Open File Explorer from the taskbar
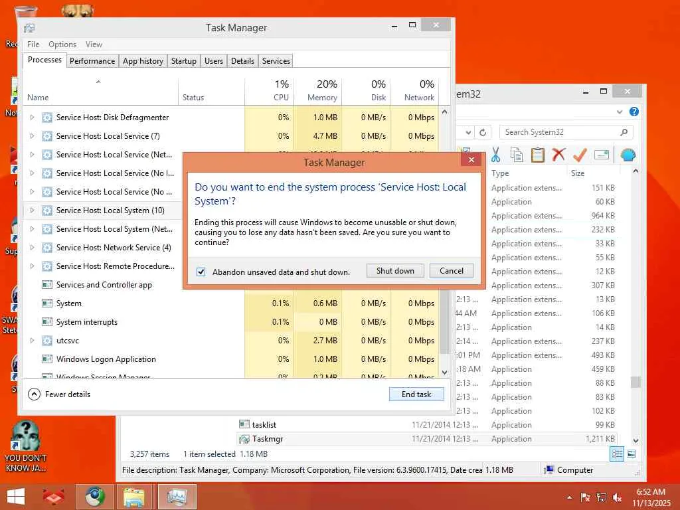This screenshot has width=680, height=510. pos(133,497)
